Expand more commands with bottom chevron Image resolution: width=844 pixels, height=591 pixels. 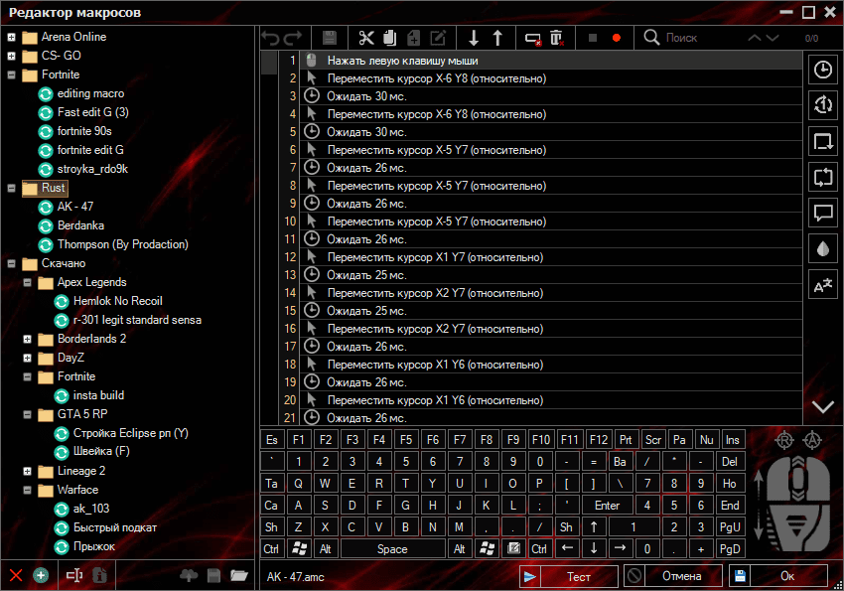tap(822, 406)
